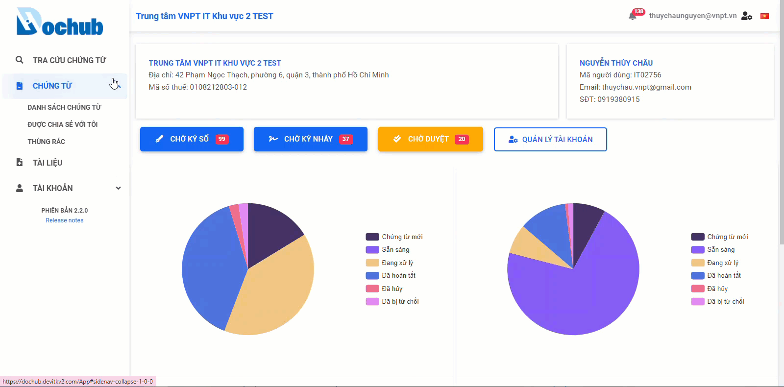This screenshot has width=784, height=387.
Task: Click the Tài khoản person icon
Action: point(20,188)
